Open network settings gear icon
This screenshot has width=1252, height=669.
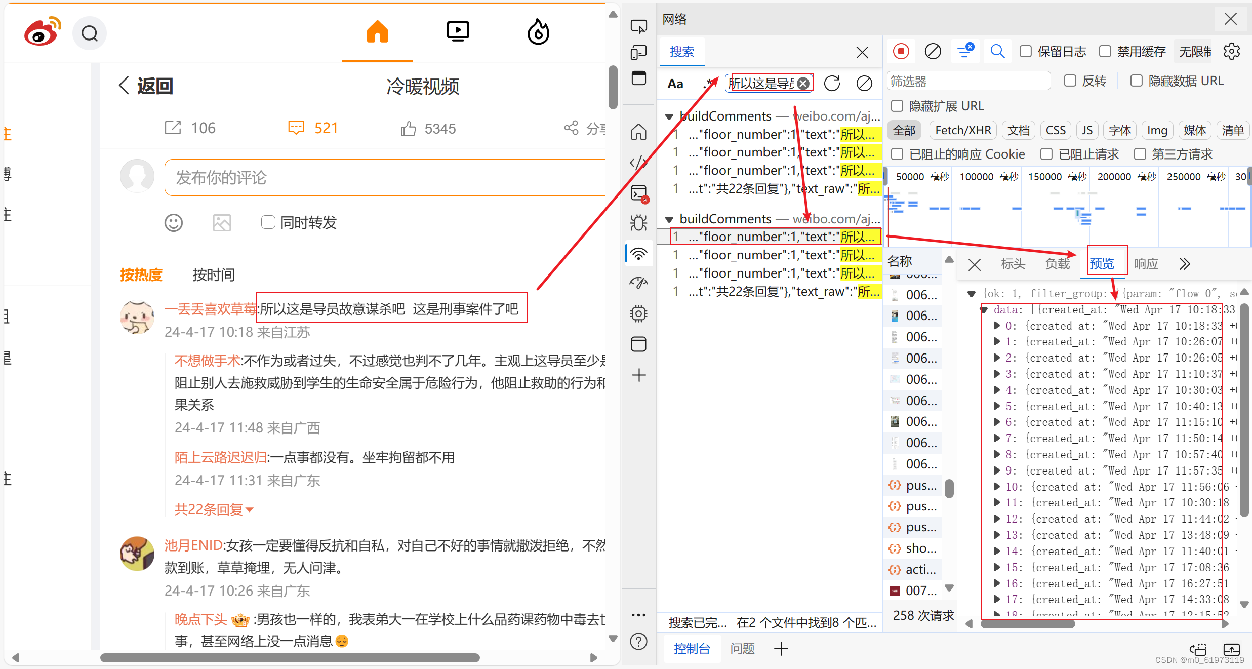pyautogui.click(x=1231, y=51)
